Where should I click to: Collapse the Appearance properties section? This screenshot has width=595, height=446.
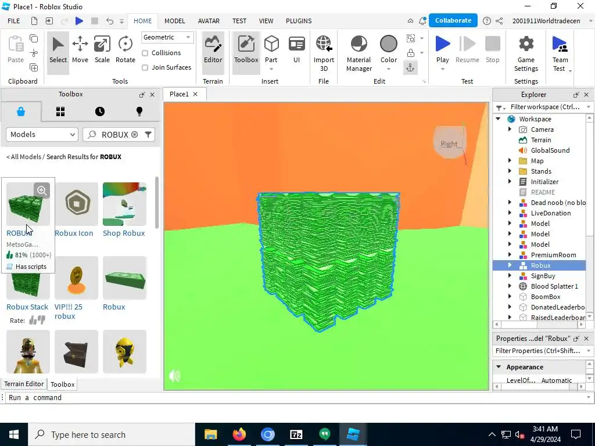(499, 367)
